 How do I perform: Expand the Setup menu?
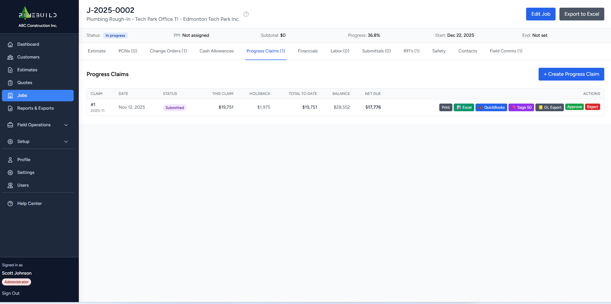23,141
